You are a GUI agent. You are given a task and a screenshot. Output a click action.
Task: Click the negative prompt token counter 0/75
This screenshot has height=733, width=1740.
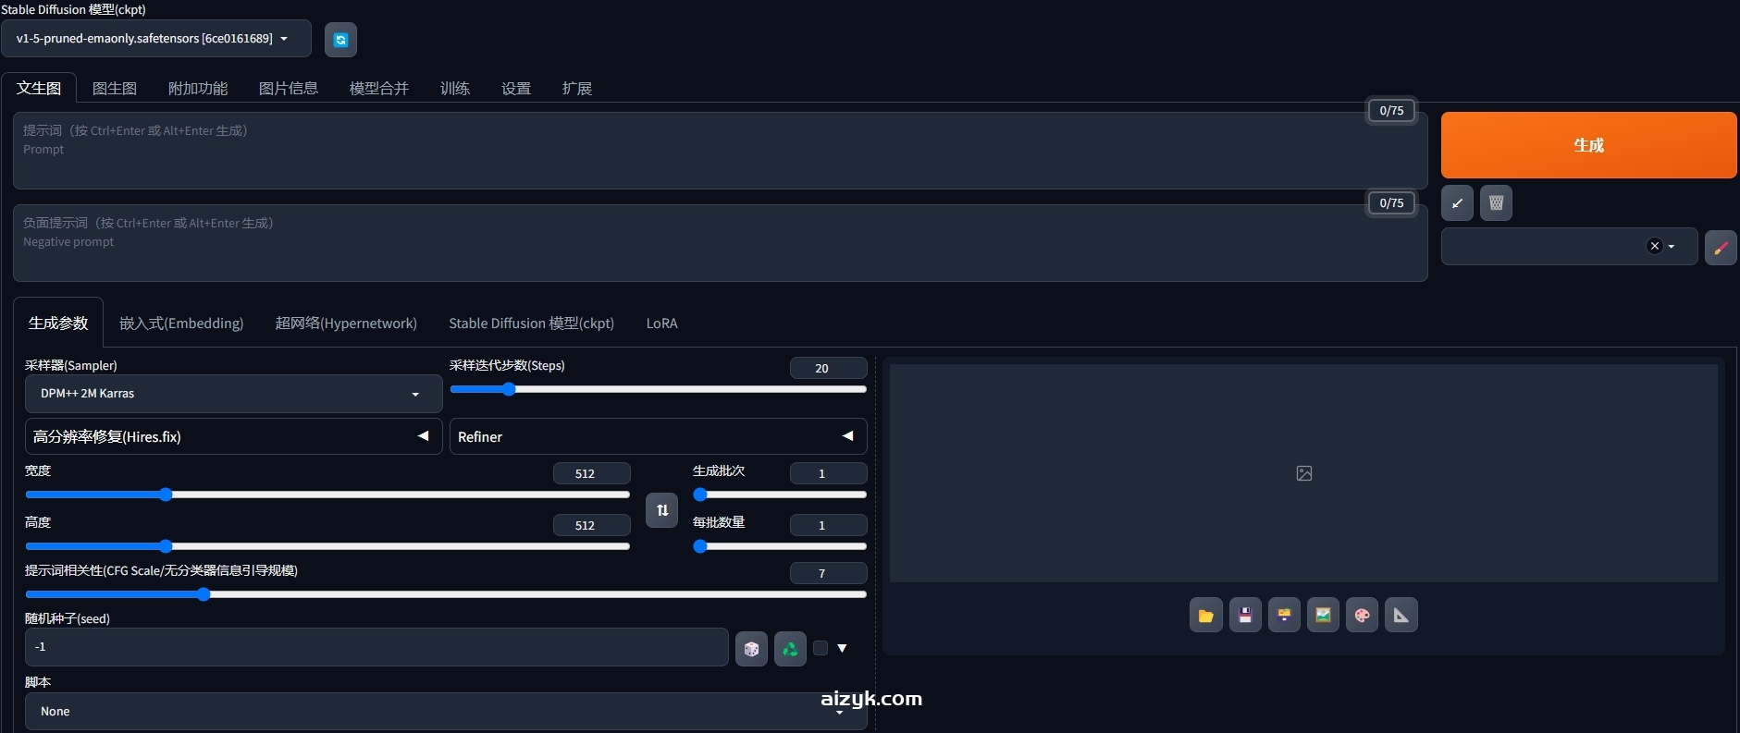tap(1391, 202)
